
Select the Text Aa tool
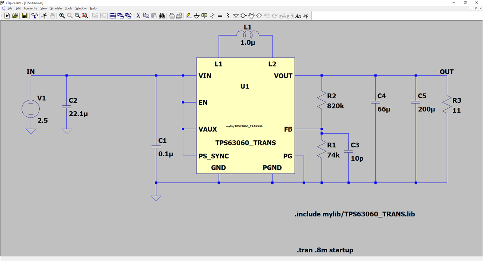point(298,16)
